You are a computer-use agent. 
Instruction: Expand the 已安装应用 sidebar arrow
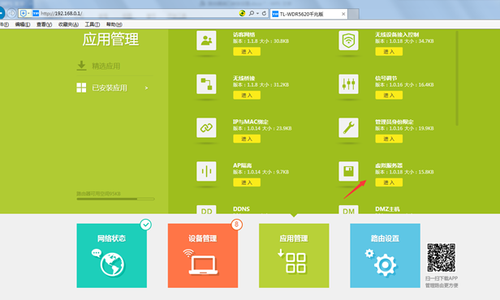click(146, 88)
